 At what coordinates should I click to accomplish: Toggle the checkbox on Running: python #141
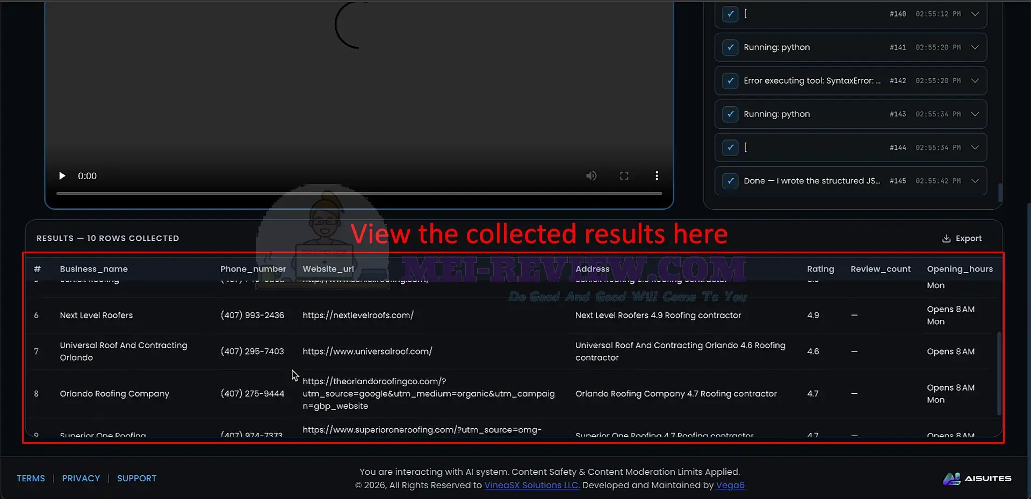coord(730,47)
